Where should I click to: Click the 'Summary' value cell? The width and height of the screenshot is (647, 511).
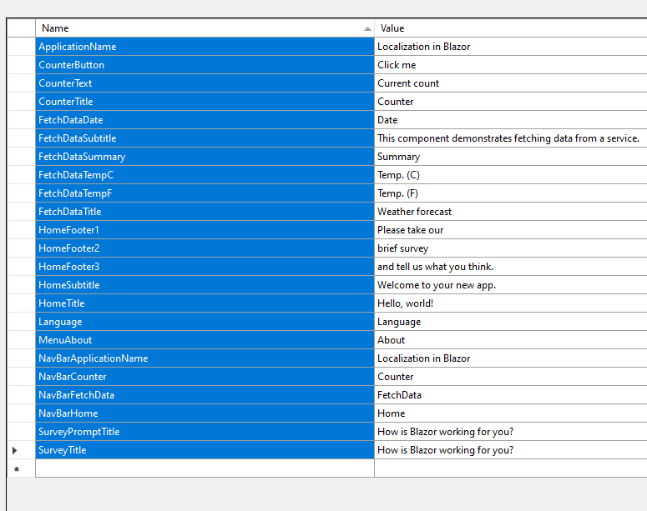tap(510, 157)
